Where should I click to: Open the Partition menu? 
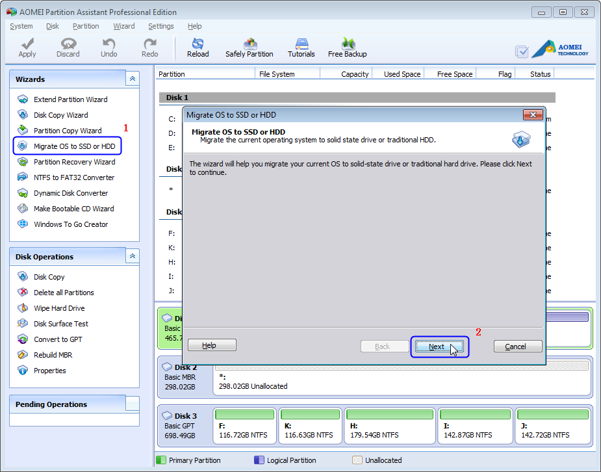[86, 26]
